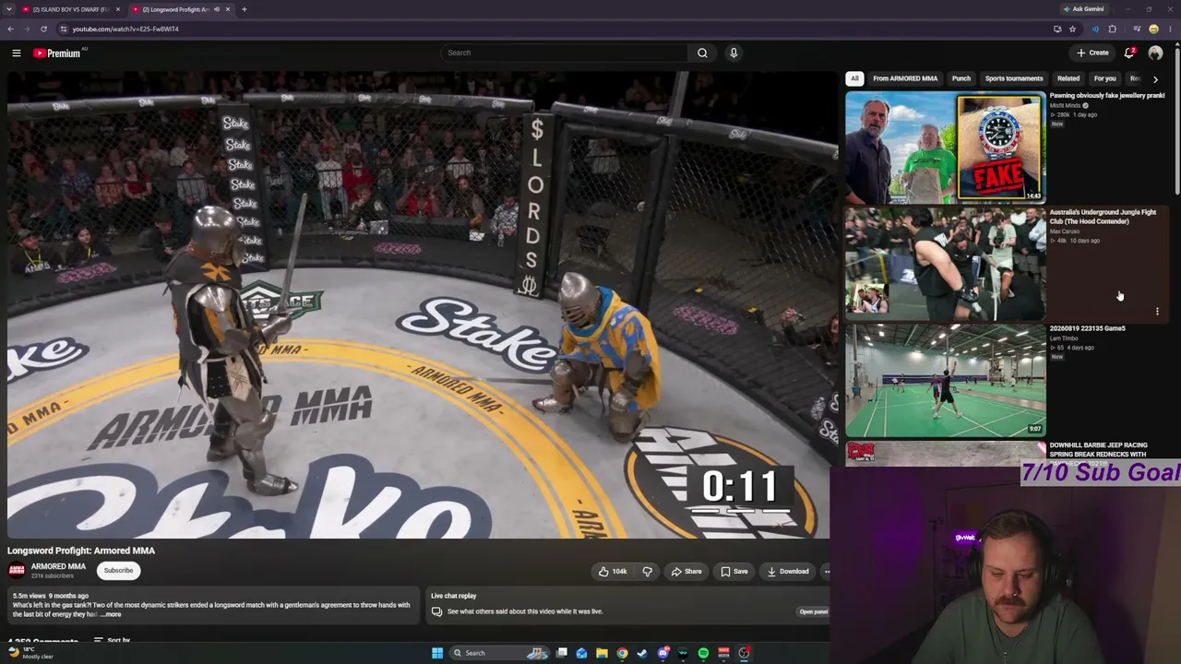This screenshot has height=664, width=1181.
Task: Open the YouTube hamburger guide menu
Action: [x=16, y=53]
